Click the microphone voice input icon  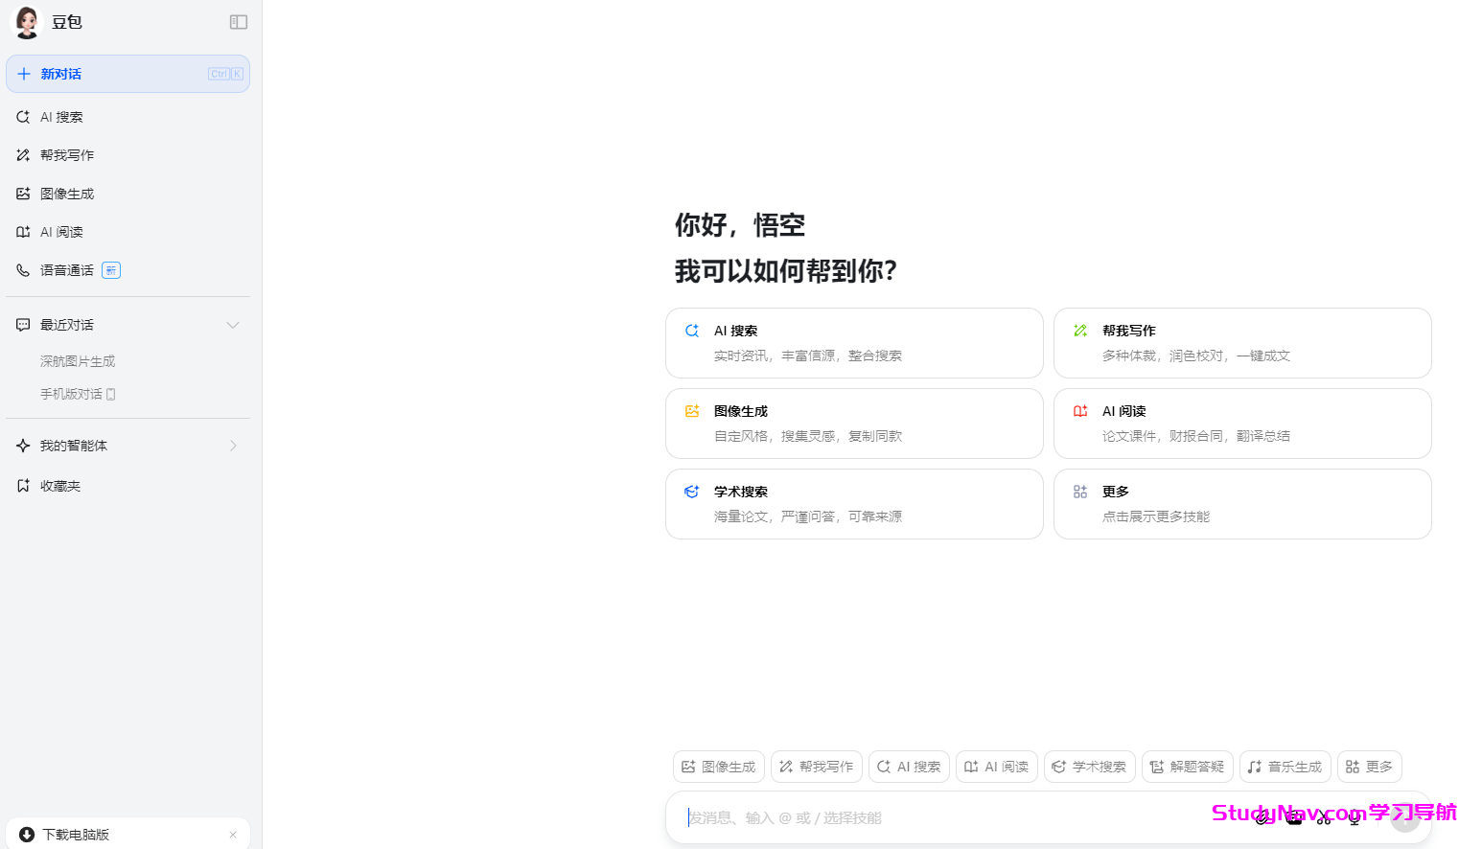click(1355, 817)
